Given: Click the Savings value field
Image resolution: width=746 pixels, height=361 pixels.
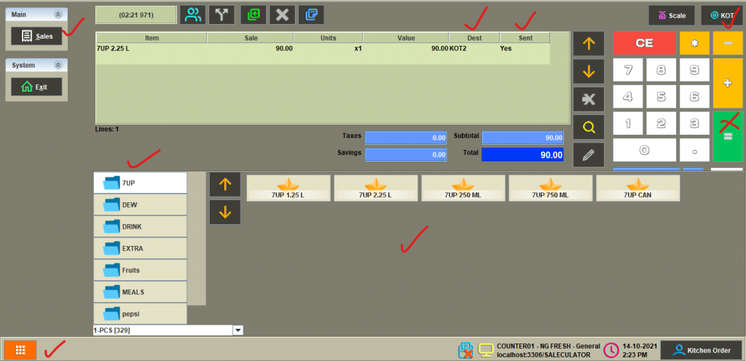Looking at the screenshot, I should [406, 155].
